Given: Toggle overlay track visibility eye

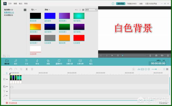Looking at the screenshot, I should (7, 86).
